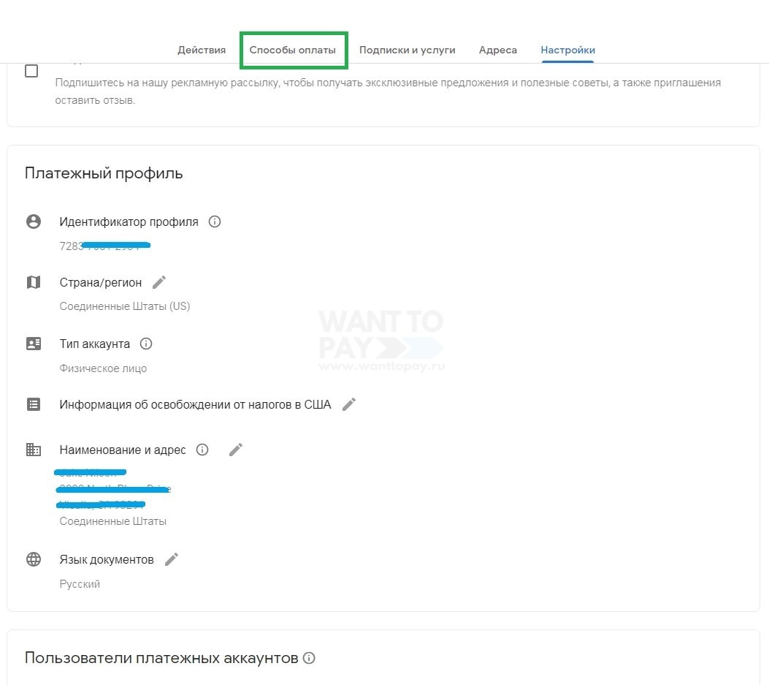Click the globe icon for Язык документов

pos(34,559)
